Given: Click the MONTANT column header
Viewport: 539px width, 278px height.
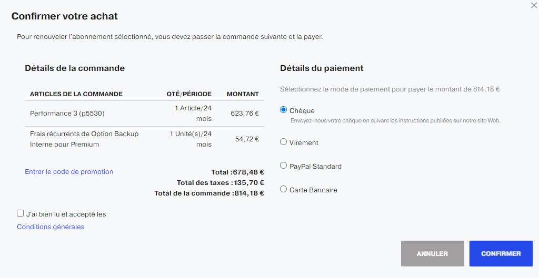Looking at the screenshot, I should (243, 94).
